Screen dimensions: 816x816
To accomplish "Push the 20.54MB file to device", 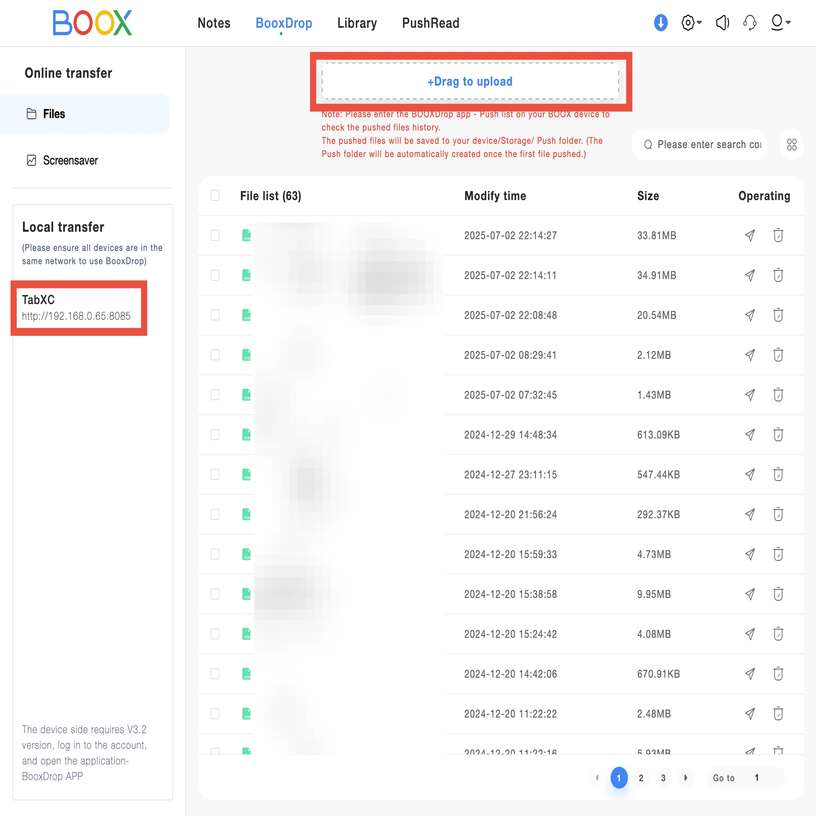I will coord(749,315).
